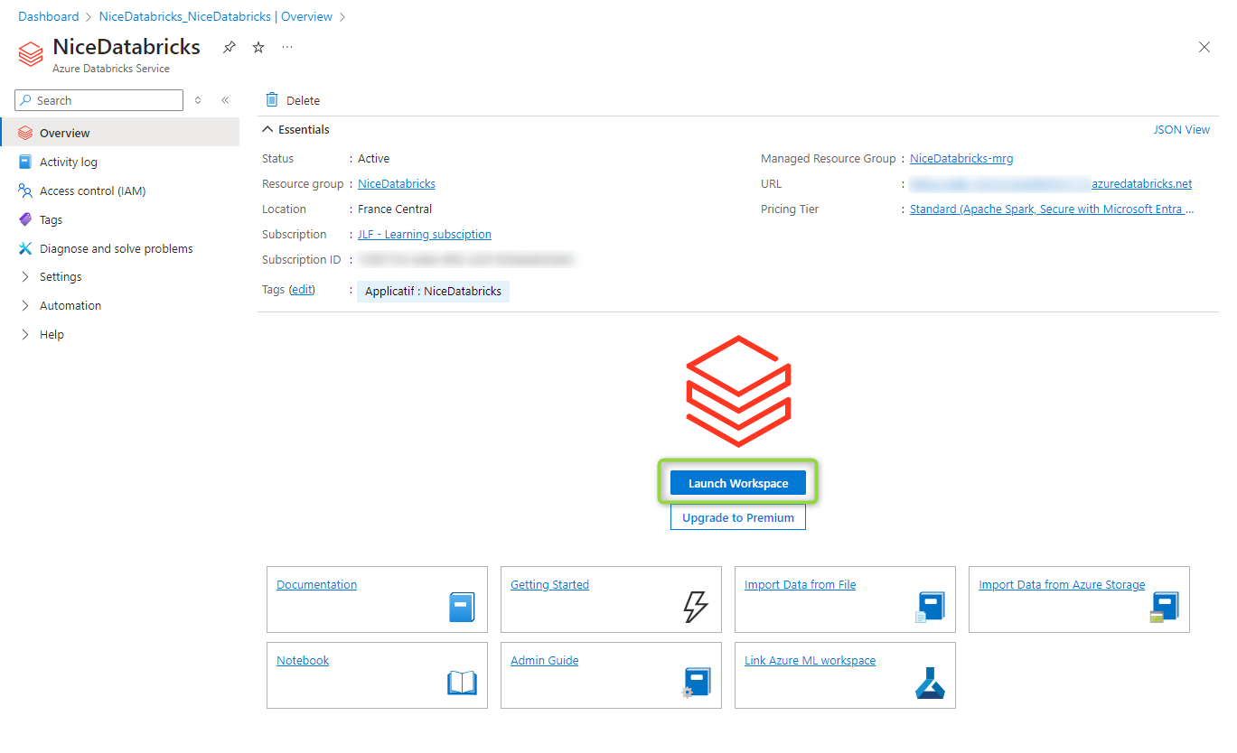
Task: Toggle the expand/collapse all groups arrow by search
Action: coord(198,100)
